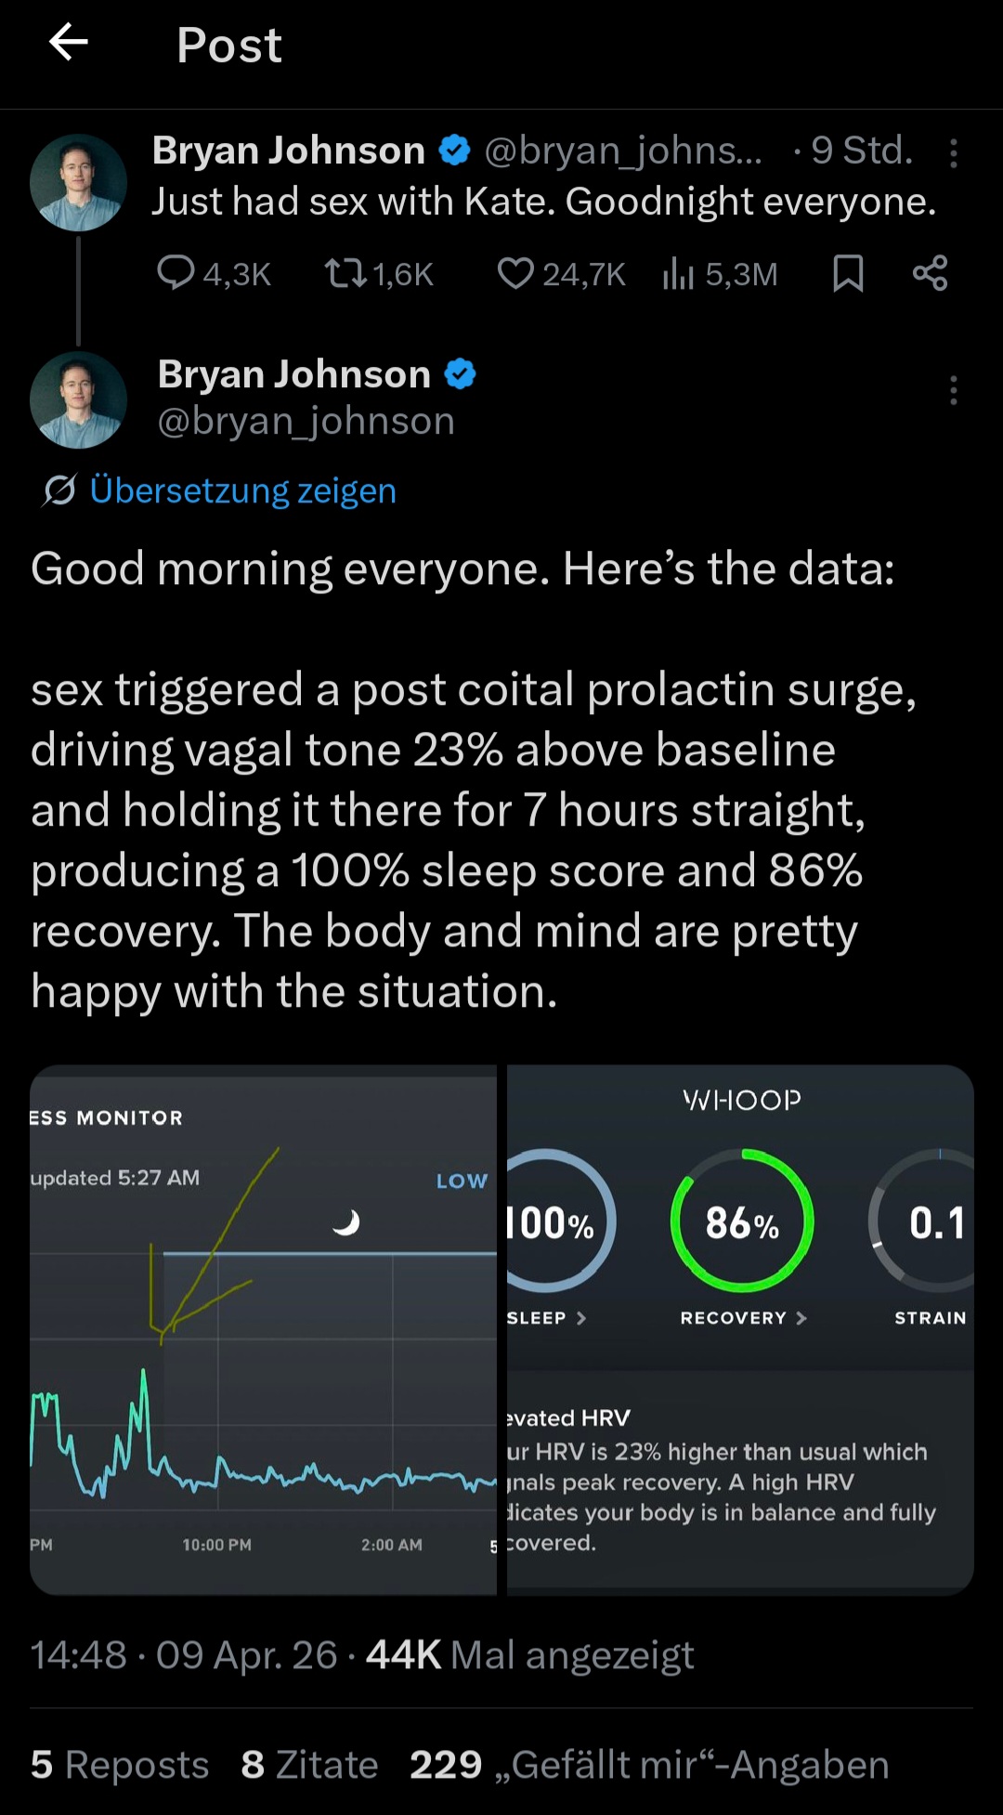This screenshot has height=1815, width=1003.
Task: Open the stress monitor chart image
Action: 264,1330
